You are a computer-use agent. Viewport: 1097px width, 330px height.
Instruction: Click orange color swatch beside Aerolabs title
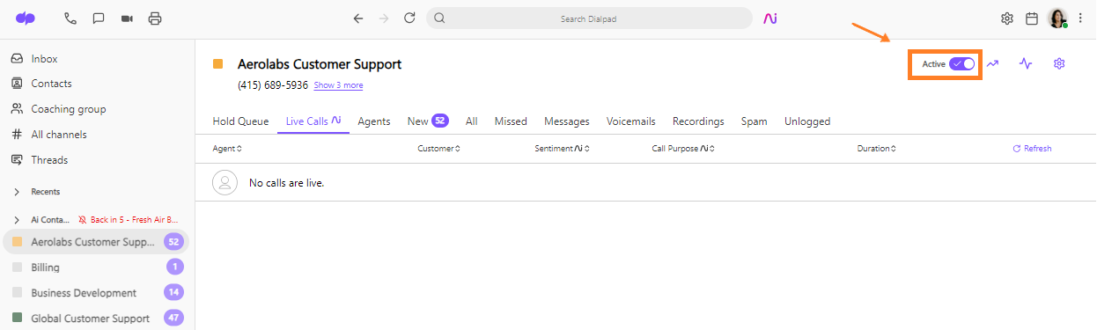217,64
